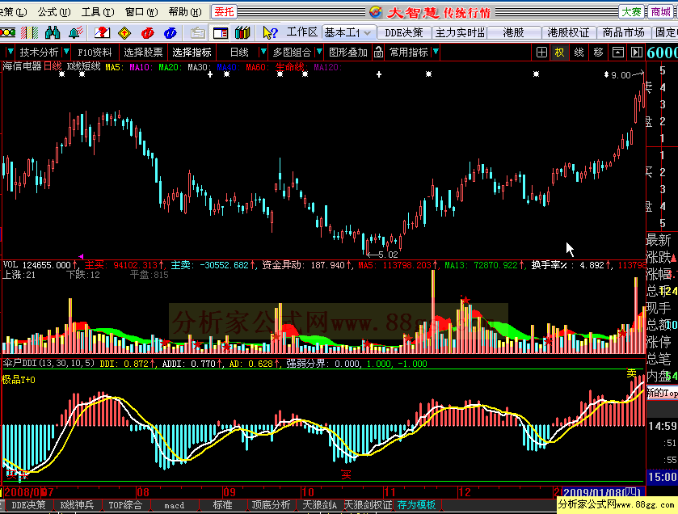Click 存为模板 to save template
The image size is (678, 514).
pos(416,504)
